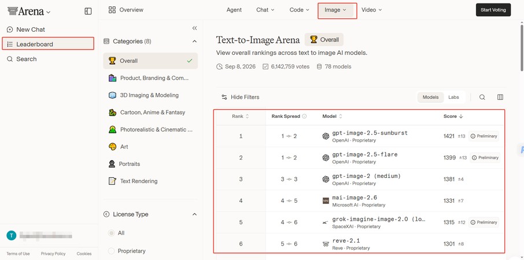The image size is (524, 260).
Task: Click the Overall trophy icon in categories
Action: [x=112, y=61]
